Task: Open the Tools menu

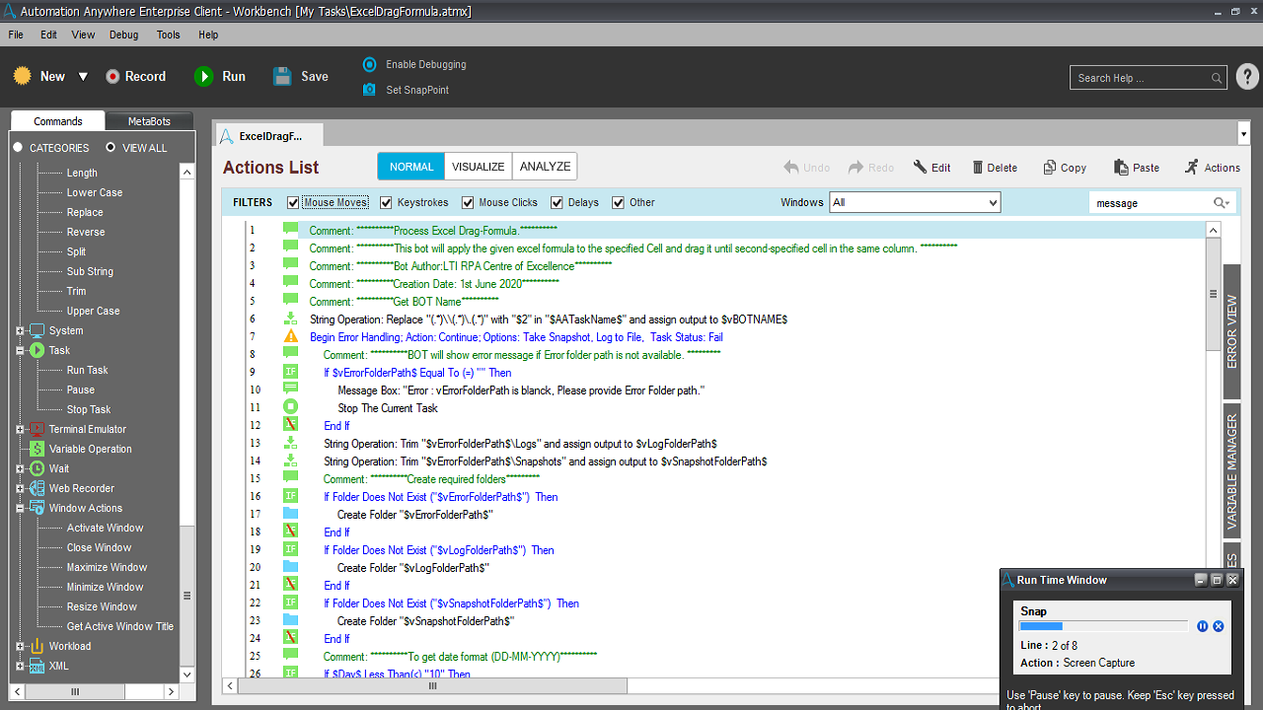Action: [169, 35]
